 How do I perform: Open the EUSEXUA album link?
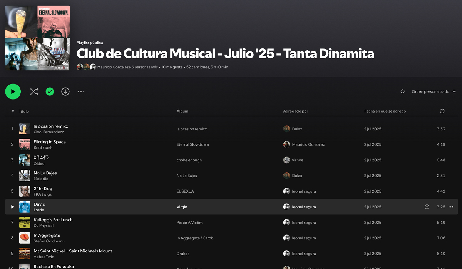click(185, 191)
